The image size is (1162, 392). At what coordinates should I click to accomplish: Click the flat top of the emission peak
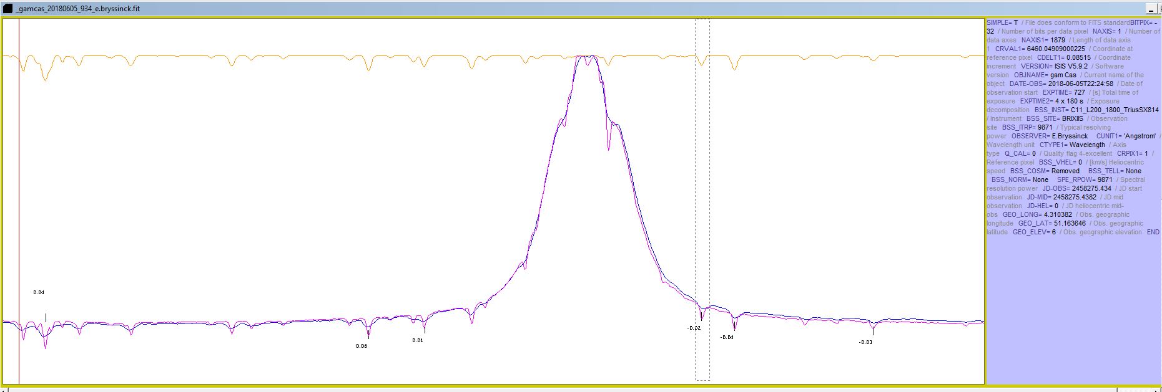(587, 57)
